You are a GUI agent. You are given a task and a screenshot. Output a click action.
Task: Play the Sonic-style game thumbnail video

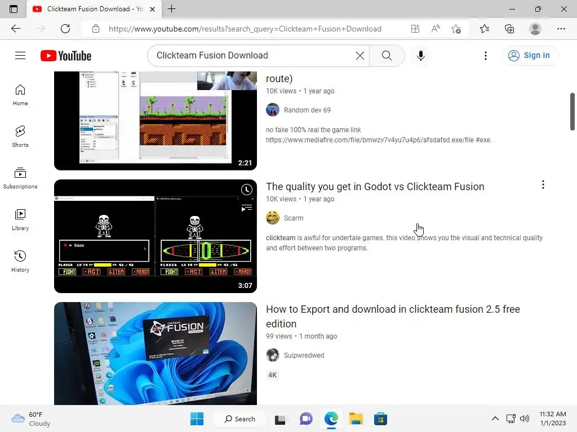[x=156, y=121]
